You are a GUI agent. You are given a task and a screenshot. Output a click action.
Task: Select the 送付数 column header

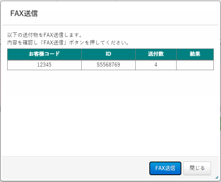pyautogui.click(x=156, y=54)
